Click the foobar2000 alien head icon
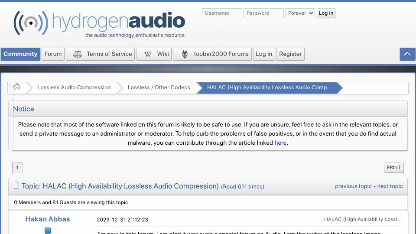This screenshot has height=234, width=416. coord(185,54)
